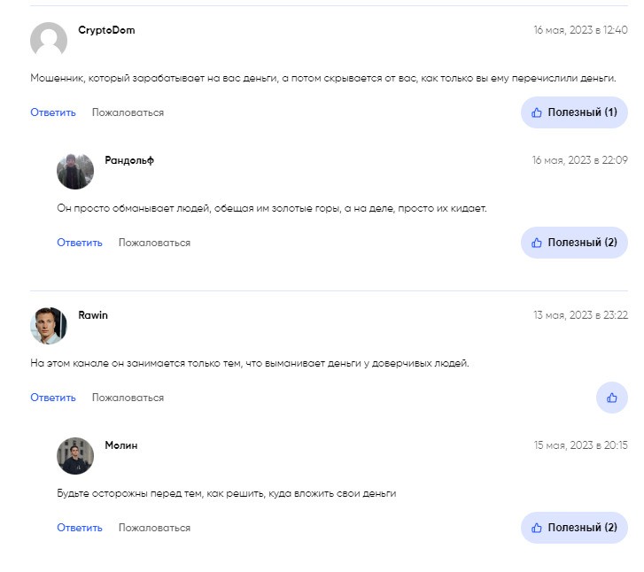Click Ответить under Молин's reply
The image size is (644, 572).
(80, 528)
